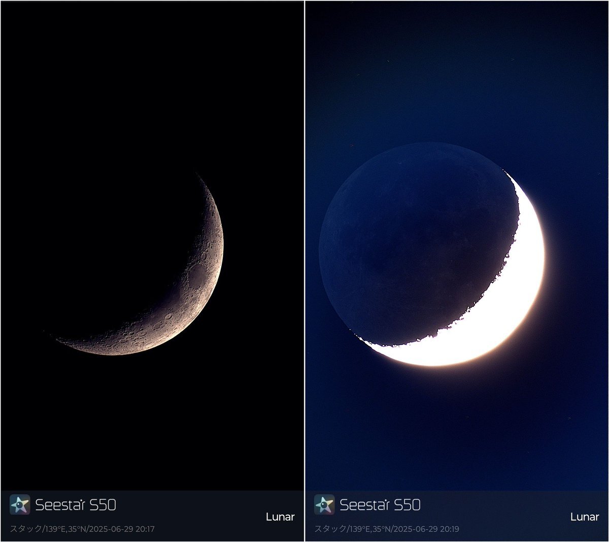The height and width of the screenshot is (542, 609).
Task: Open the right blue-sky earthshine moon photo
Action: tap(457, 246)
